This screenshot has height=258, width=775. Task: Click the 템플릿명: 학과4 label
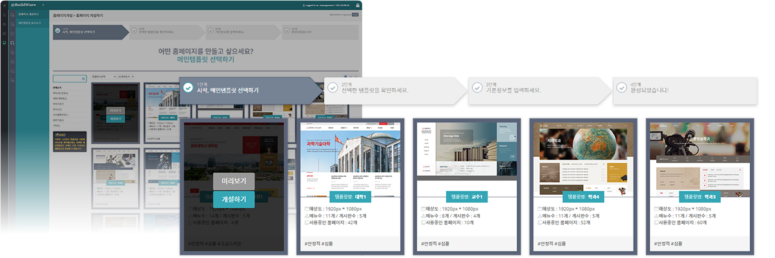pos(583,197)
